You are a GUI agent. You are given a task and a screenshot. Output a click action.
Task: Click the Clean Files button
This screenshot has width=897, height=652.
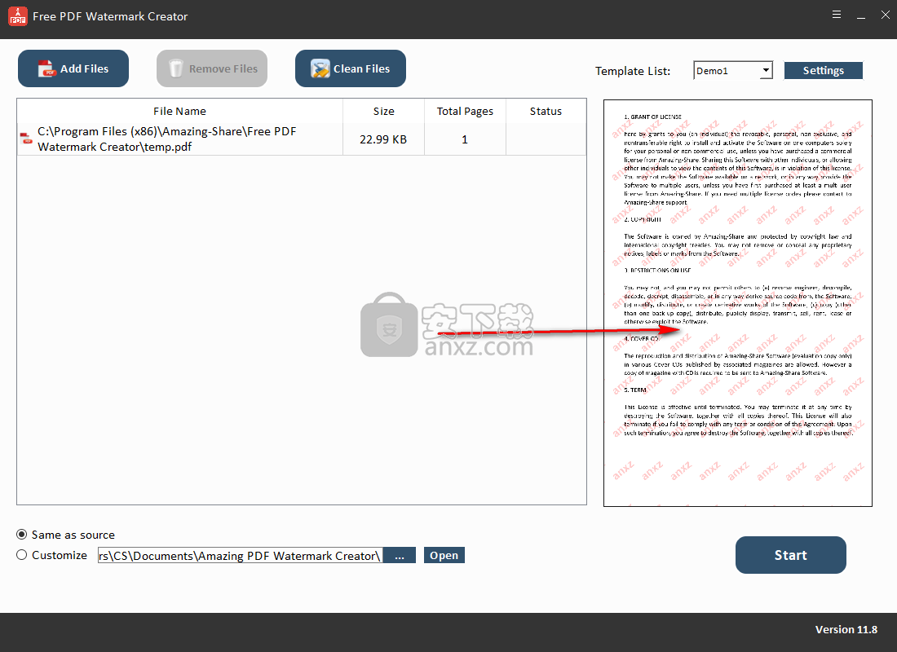point(350,68)
